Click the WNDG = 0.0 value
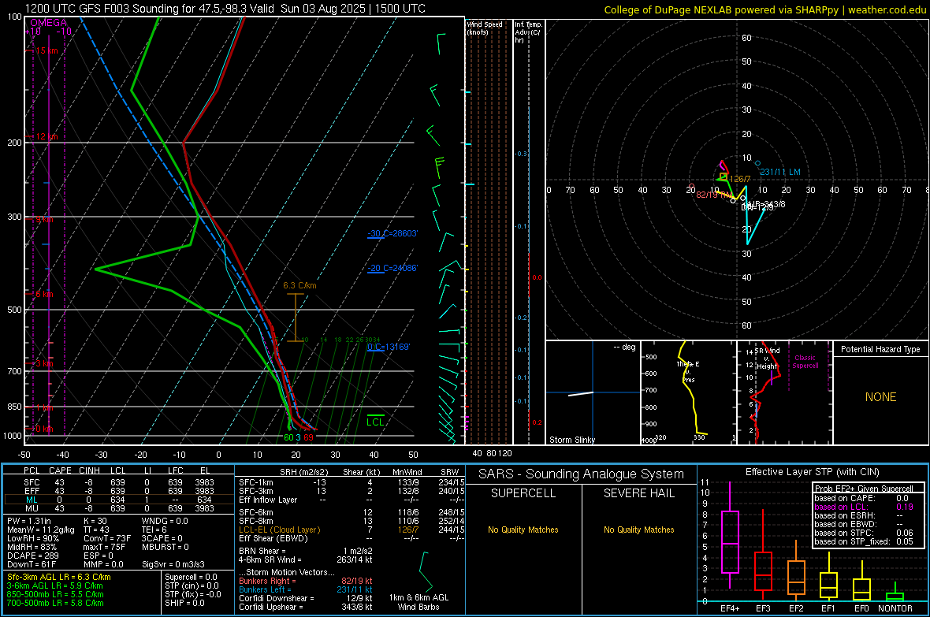Screen dimensions: 930x617 (165, 521)
